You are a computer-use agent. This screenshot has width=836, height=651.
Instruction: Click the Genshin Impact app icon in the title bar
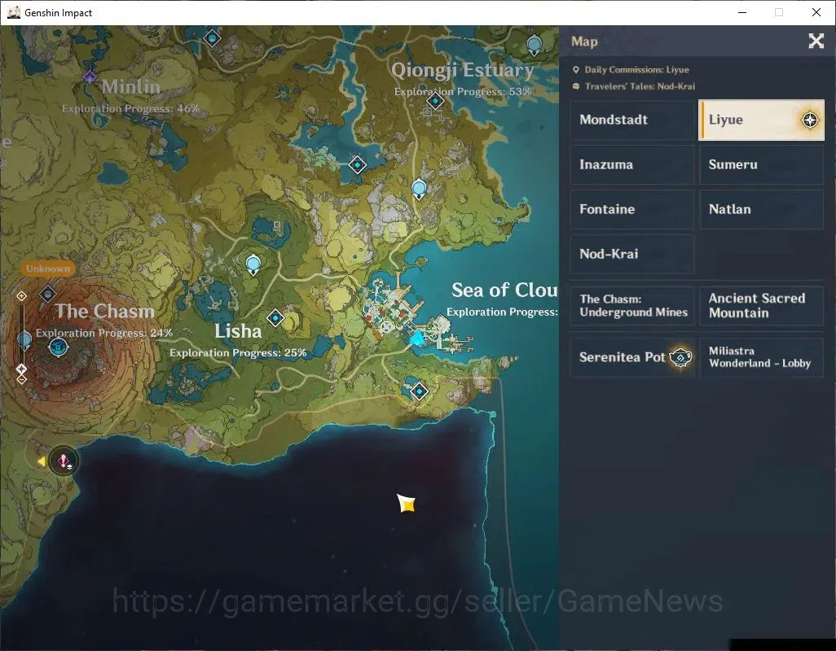14,12
